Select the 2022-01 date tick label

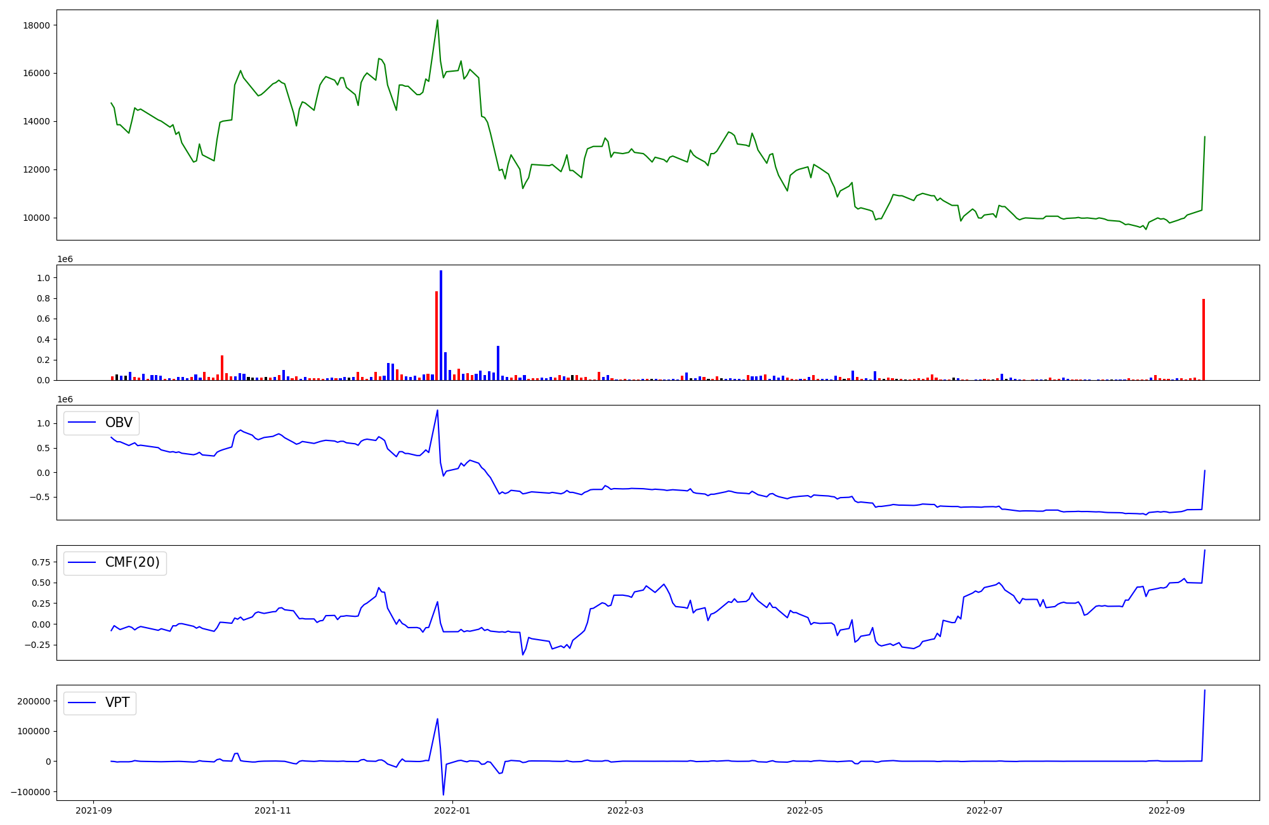tap(452, 810)
